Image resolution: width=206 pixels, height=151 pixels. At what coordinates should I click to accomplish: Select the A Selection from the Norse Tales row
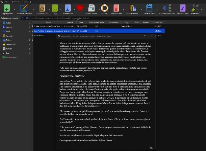(99, 26)
